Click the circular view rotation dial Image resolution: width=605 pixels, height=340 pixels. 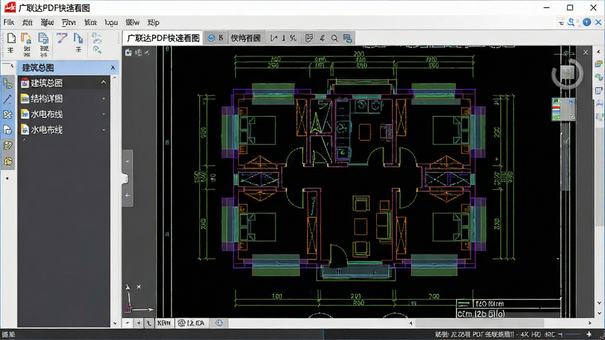(x=567, y=74)
